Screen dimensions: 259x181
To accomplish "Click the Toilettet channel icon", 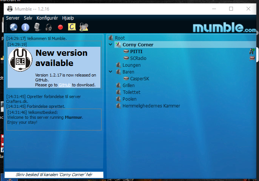I will (x=119, y=92).
